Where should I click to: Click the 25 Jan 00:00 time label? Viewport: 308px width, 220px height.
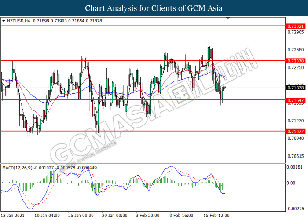[81, 216]
